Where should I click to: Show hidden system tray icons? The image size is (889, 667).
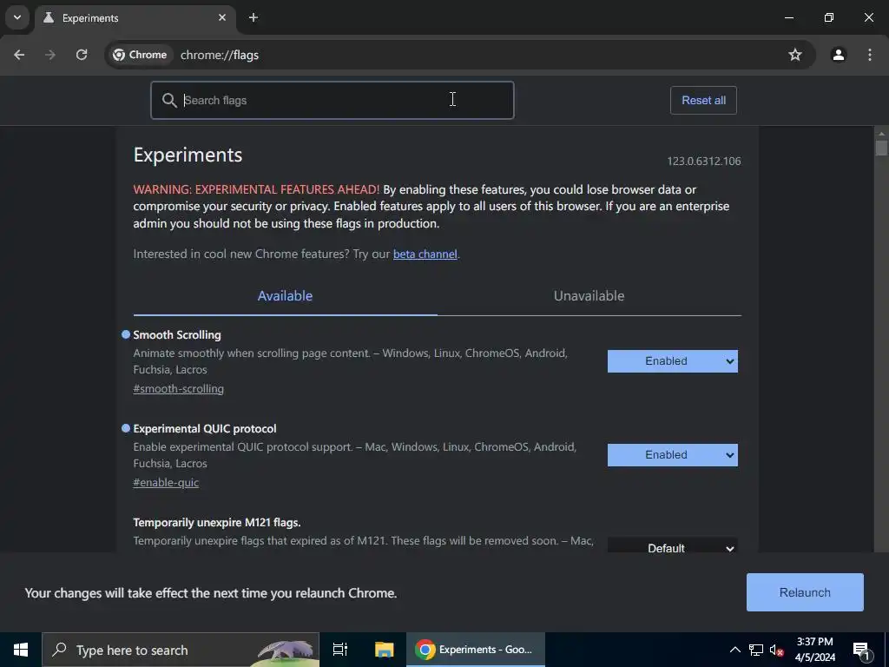734,650
